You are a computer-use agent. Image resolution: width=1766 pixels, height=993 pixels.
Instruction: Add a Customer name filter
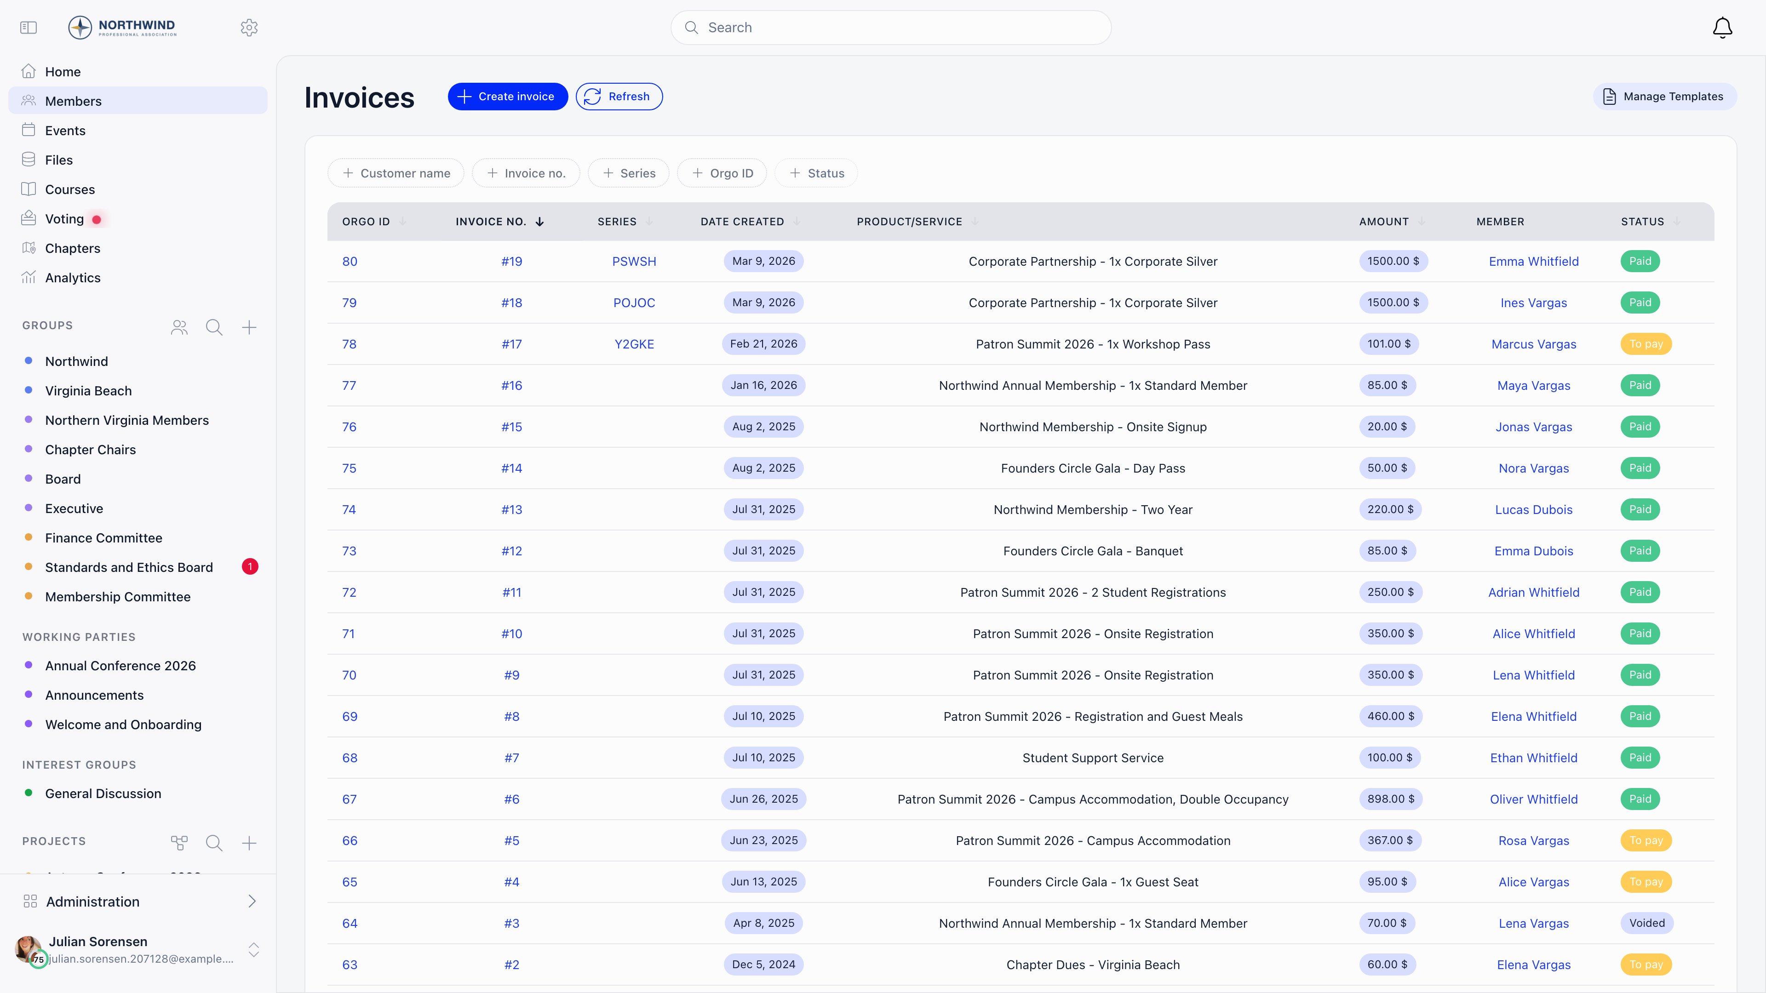point(396,173)
